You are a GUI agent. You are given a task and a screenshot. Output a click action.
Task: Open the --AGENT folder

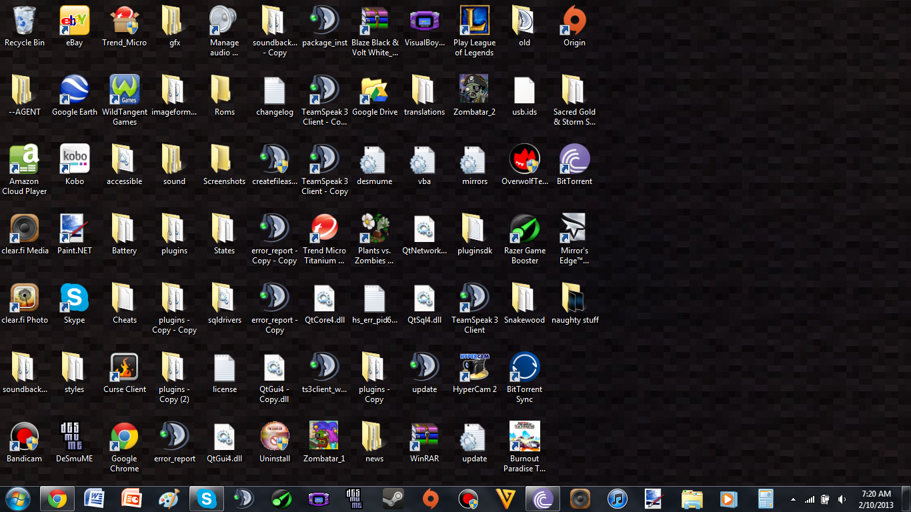point(25,96)
